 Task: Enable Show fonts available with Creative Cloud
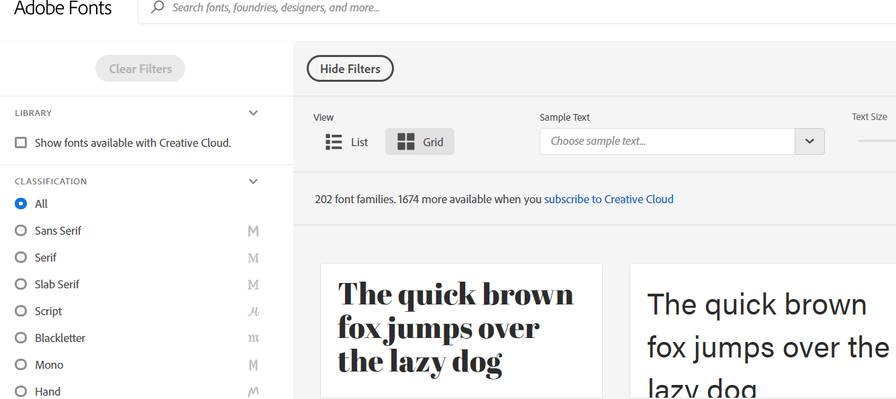tap(21, 143)
